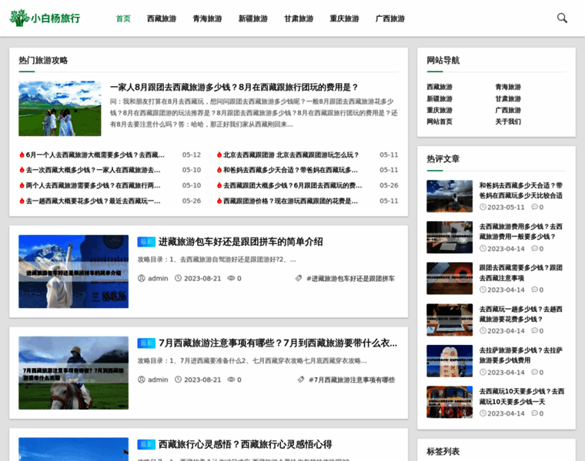Screen dimensions: 585x461
Task: Open sidebar article 跟团去西藏需要多少钱
Action: coord(521,273)
